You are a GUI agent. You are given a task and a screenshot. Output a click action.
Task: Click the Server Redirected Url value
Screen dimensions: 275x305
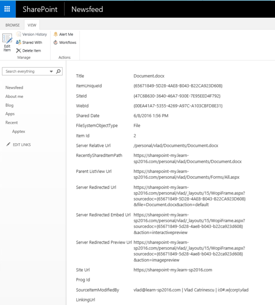pyautogui.click(x=189, y=196)
